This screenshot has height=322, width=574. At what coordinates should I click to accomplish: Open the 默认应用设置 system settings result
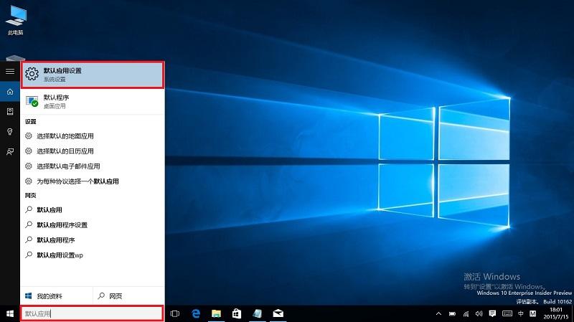click(x=93, y=75)
